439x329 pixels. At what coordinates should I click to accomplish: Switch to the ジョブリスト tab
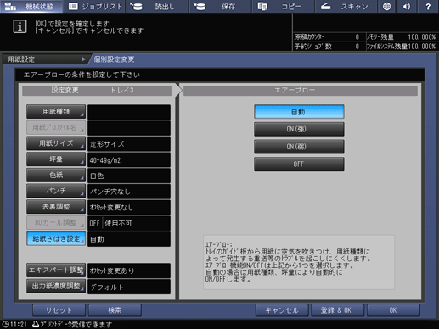pos(94,6)
